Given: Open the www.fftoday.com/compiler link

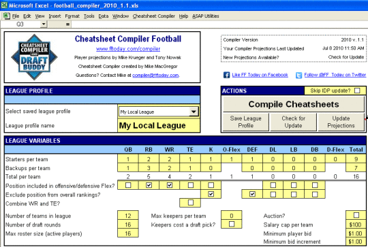Looking at the screenshot, I should (128, 49).
